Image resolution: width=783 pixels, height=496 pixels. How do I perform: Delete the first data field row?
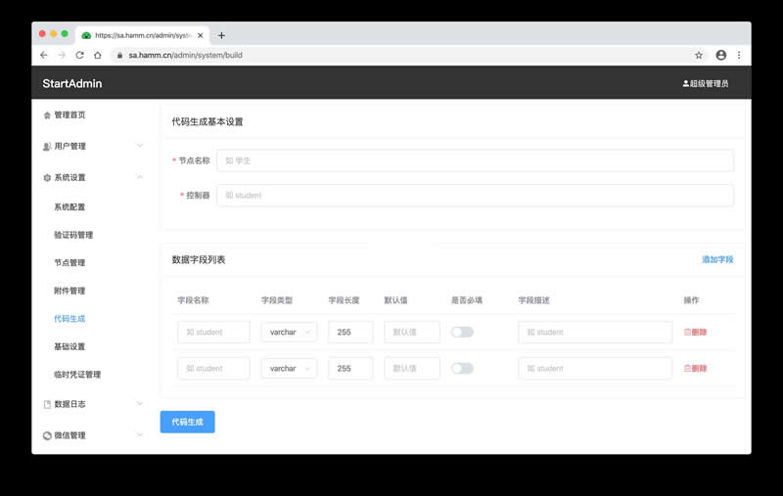click(695, 332)
